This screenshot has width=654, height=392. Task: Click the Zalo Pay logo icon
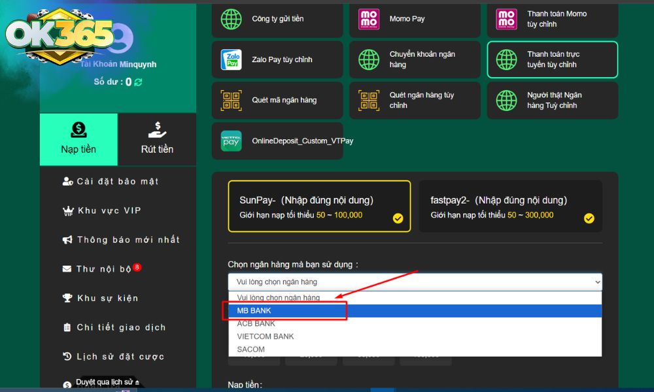232,59
